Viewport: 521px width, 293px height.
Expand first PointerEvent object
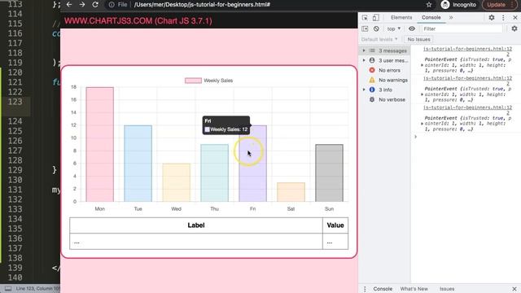422,65
